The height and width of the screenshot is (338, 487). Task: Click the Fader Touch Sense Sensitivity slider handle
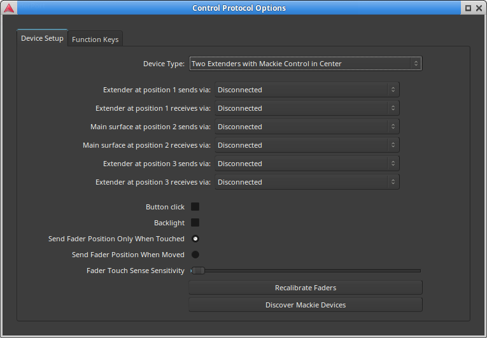click(x=198, y=271)
